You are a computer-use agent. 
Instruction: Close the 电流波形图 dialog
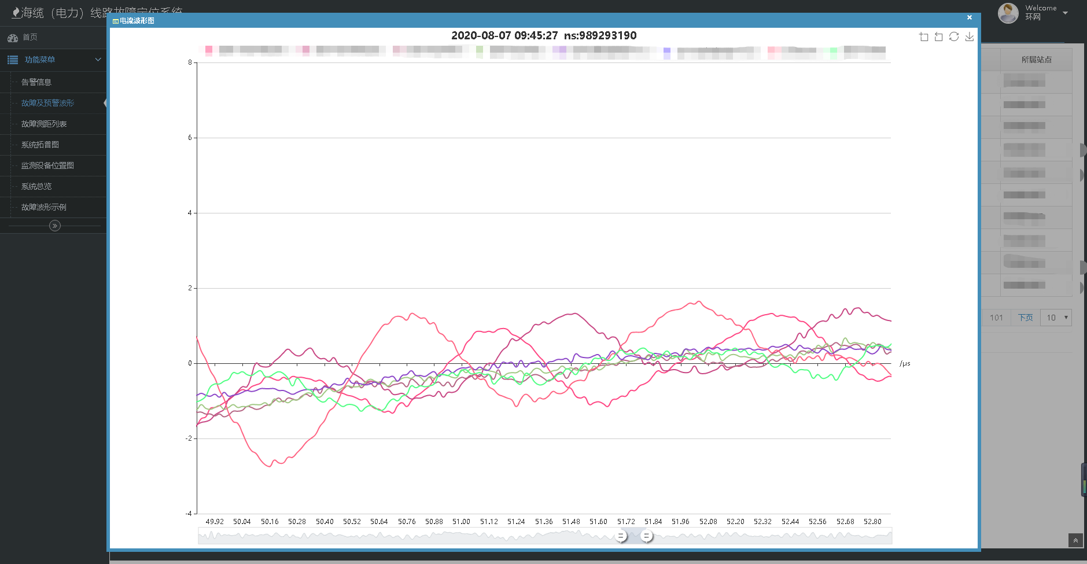[970, 17]
